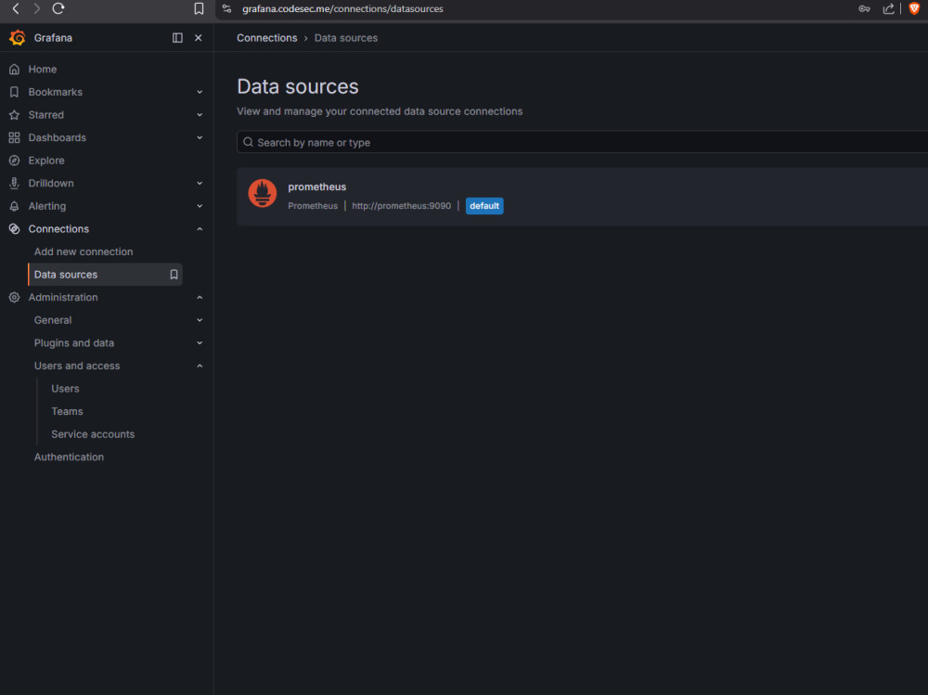Click the password key icon
Image resolution: width=928 pixels, height=695 pixels.
coord(864,9)
